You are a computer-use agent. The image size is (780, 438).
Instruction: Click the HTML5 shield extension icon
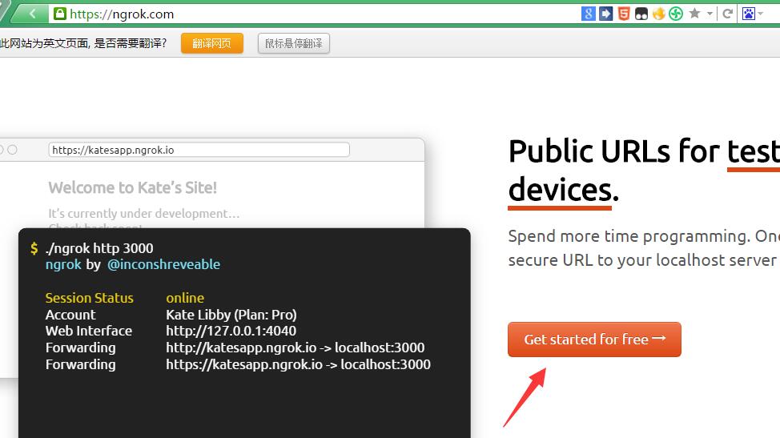(623, 14)
